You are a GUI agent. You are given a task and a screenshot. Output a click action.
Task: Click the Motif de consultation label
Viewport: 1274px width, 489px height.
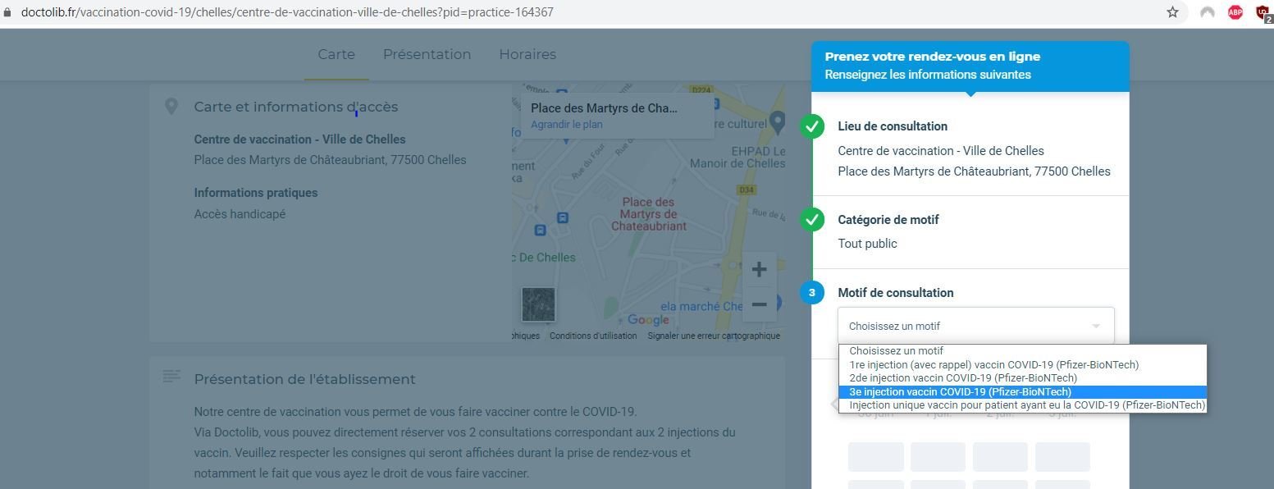(895, 293)
